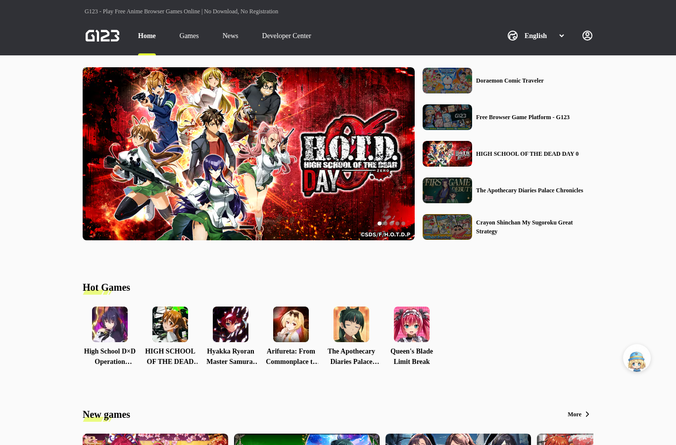The height and width of the screenshot is (445, 676).
Task: Open Hyakka Ryoran Master Samurai icon
Action: tap(231, 324)
